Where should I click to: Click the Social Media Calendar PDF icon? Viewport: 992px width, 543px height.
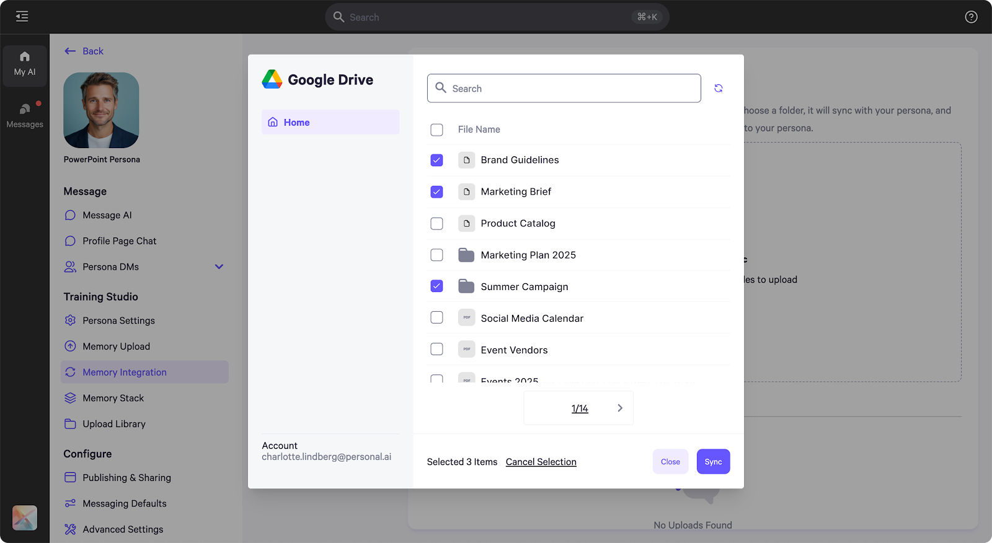pyautogui.click(x=466, y=317)
